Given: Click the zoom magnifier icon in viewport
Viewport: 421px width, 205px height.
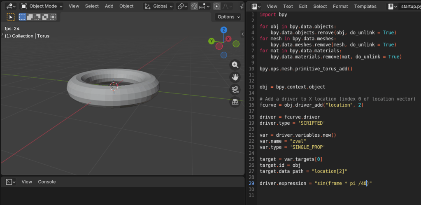Looking at the screenshot, I should [235, 65].
